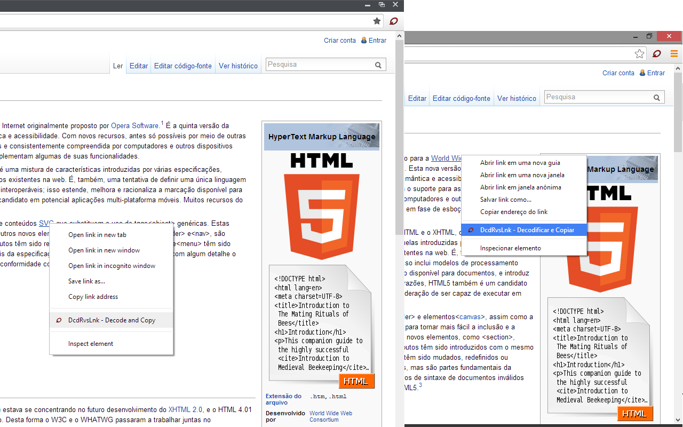Click scroll-up arrow in left window scrollbar
This screenshot has height=427, width=683.
click(x=399, y=35)
